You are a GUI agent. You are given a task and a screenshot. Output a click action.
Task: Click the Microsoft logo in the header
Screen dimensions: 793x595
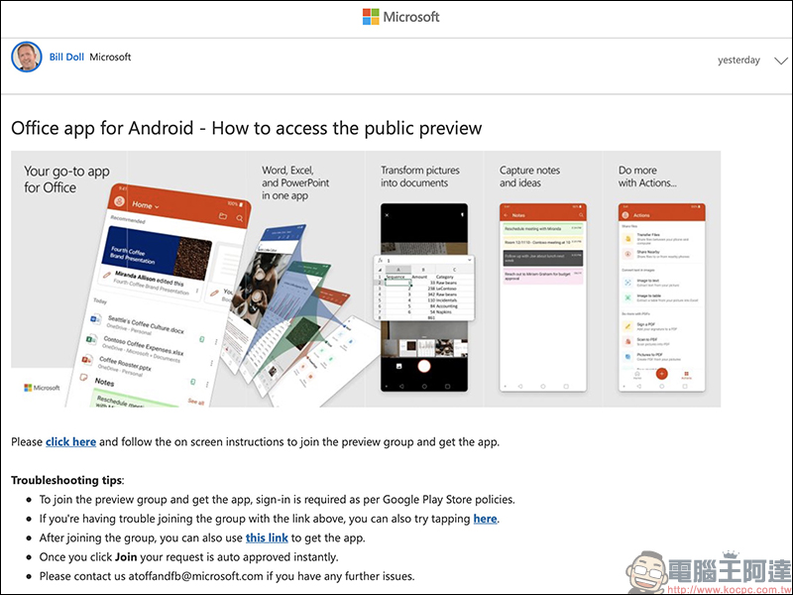pos(401,17)
